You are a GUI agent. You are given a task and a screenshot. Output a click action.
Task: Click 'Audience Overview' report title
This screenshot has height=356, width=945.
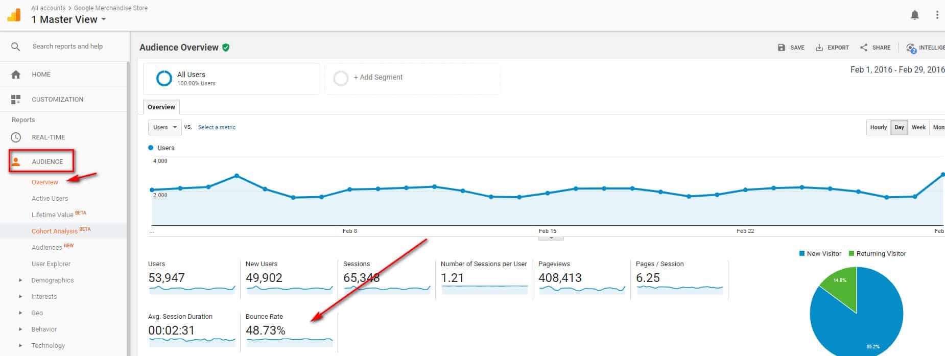click(179, 48)
